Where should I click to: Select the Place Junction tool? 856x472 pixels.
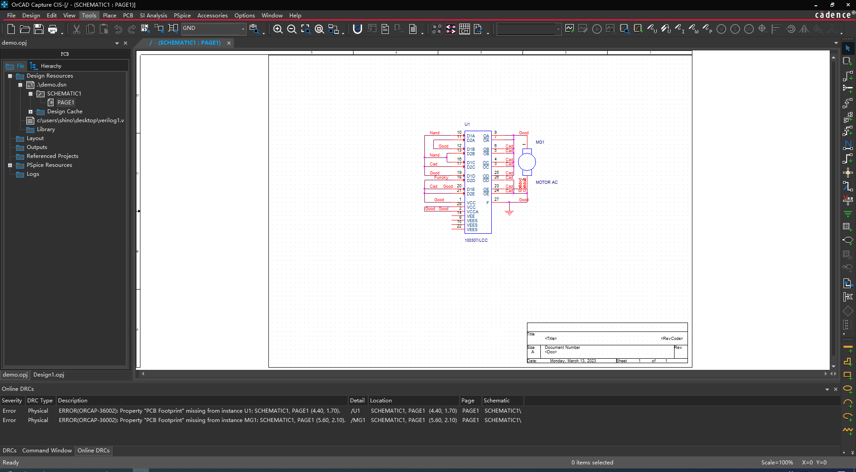click(848, 173)
